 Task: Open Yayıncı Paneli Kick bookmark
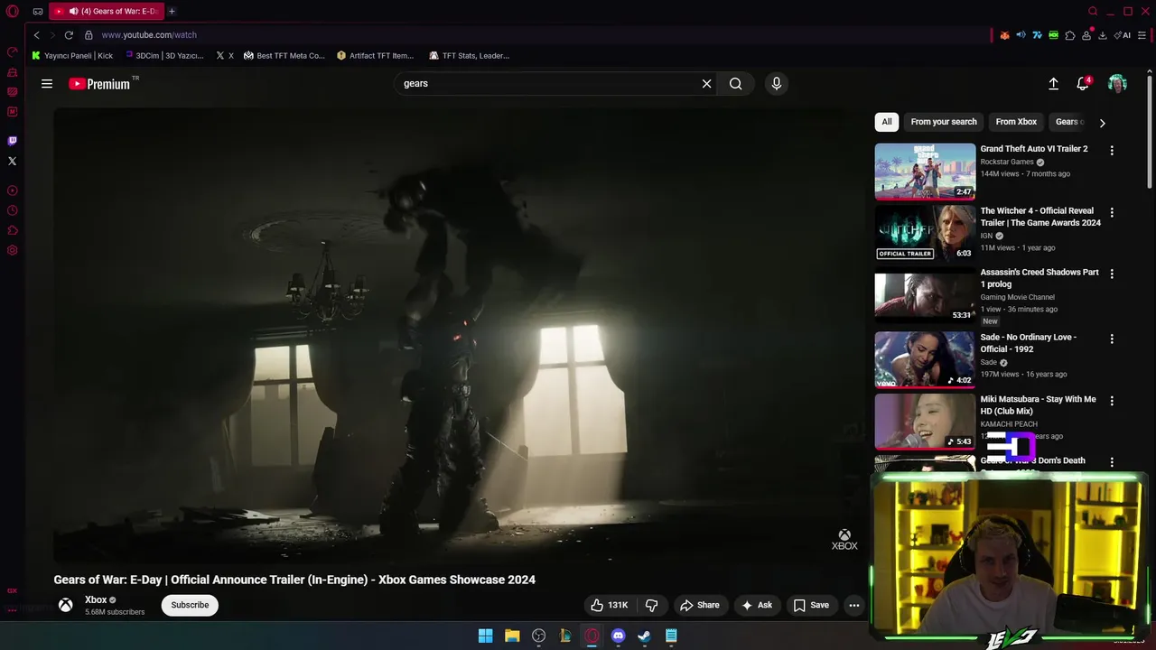pos(72,56)
